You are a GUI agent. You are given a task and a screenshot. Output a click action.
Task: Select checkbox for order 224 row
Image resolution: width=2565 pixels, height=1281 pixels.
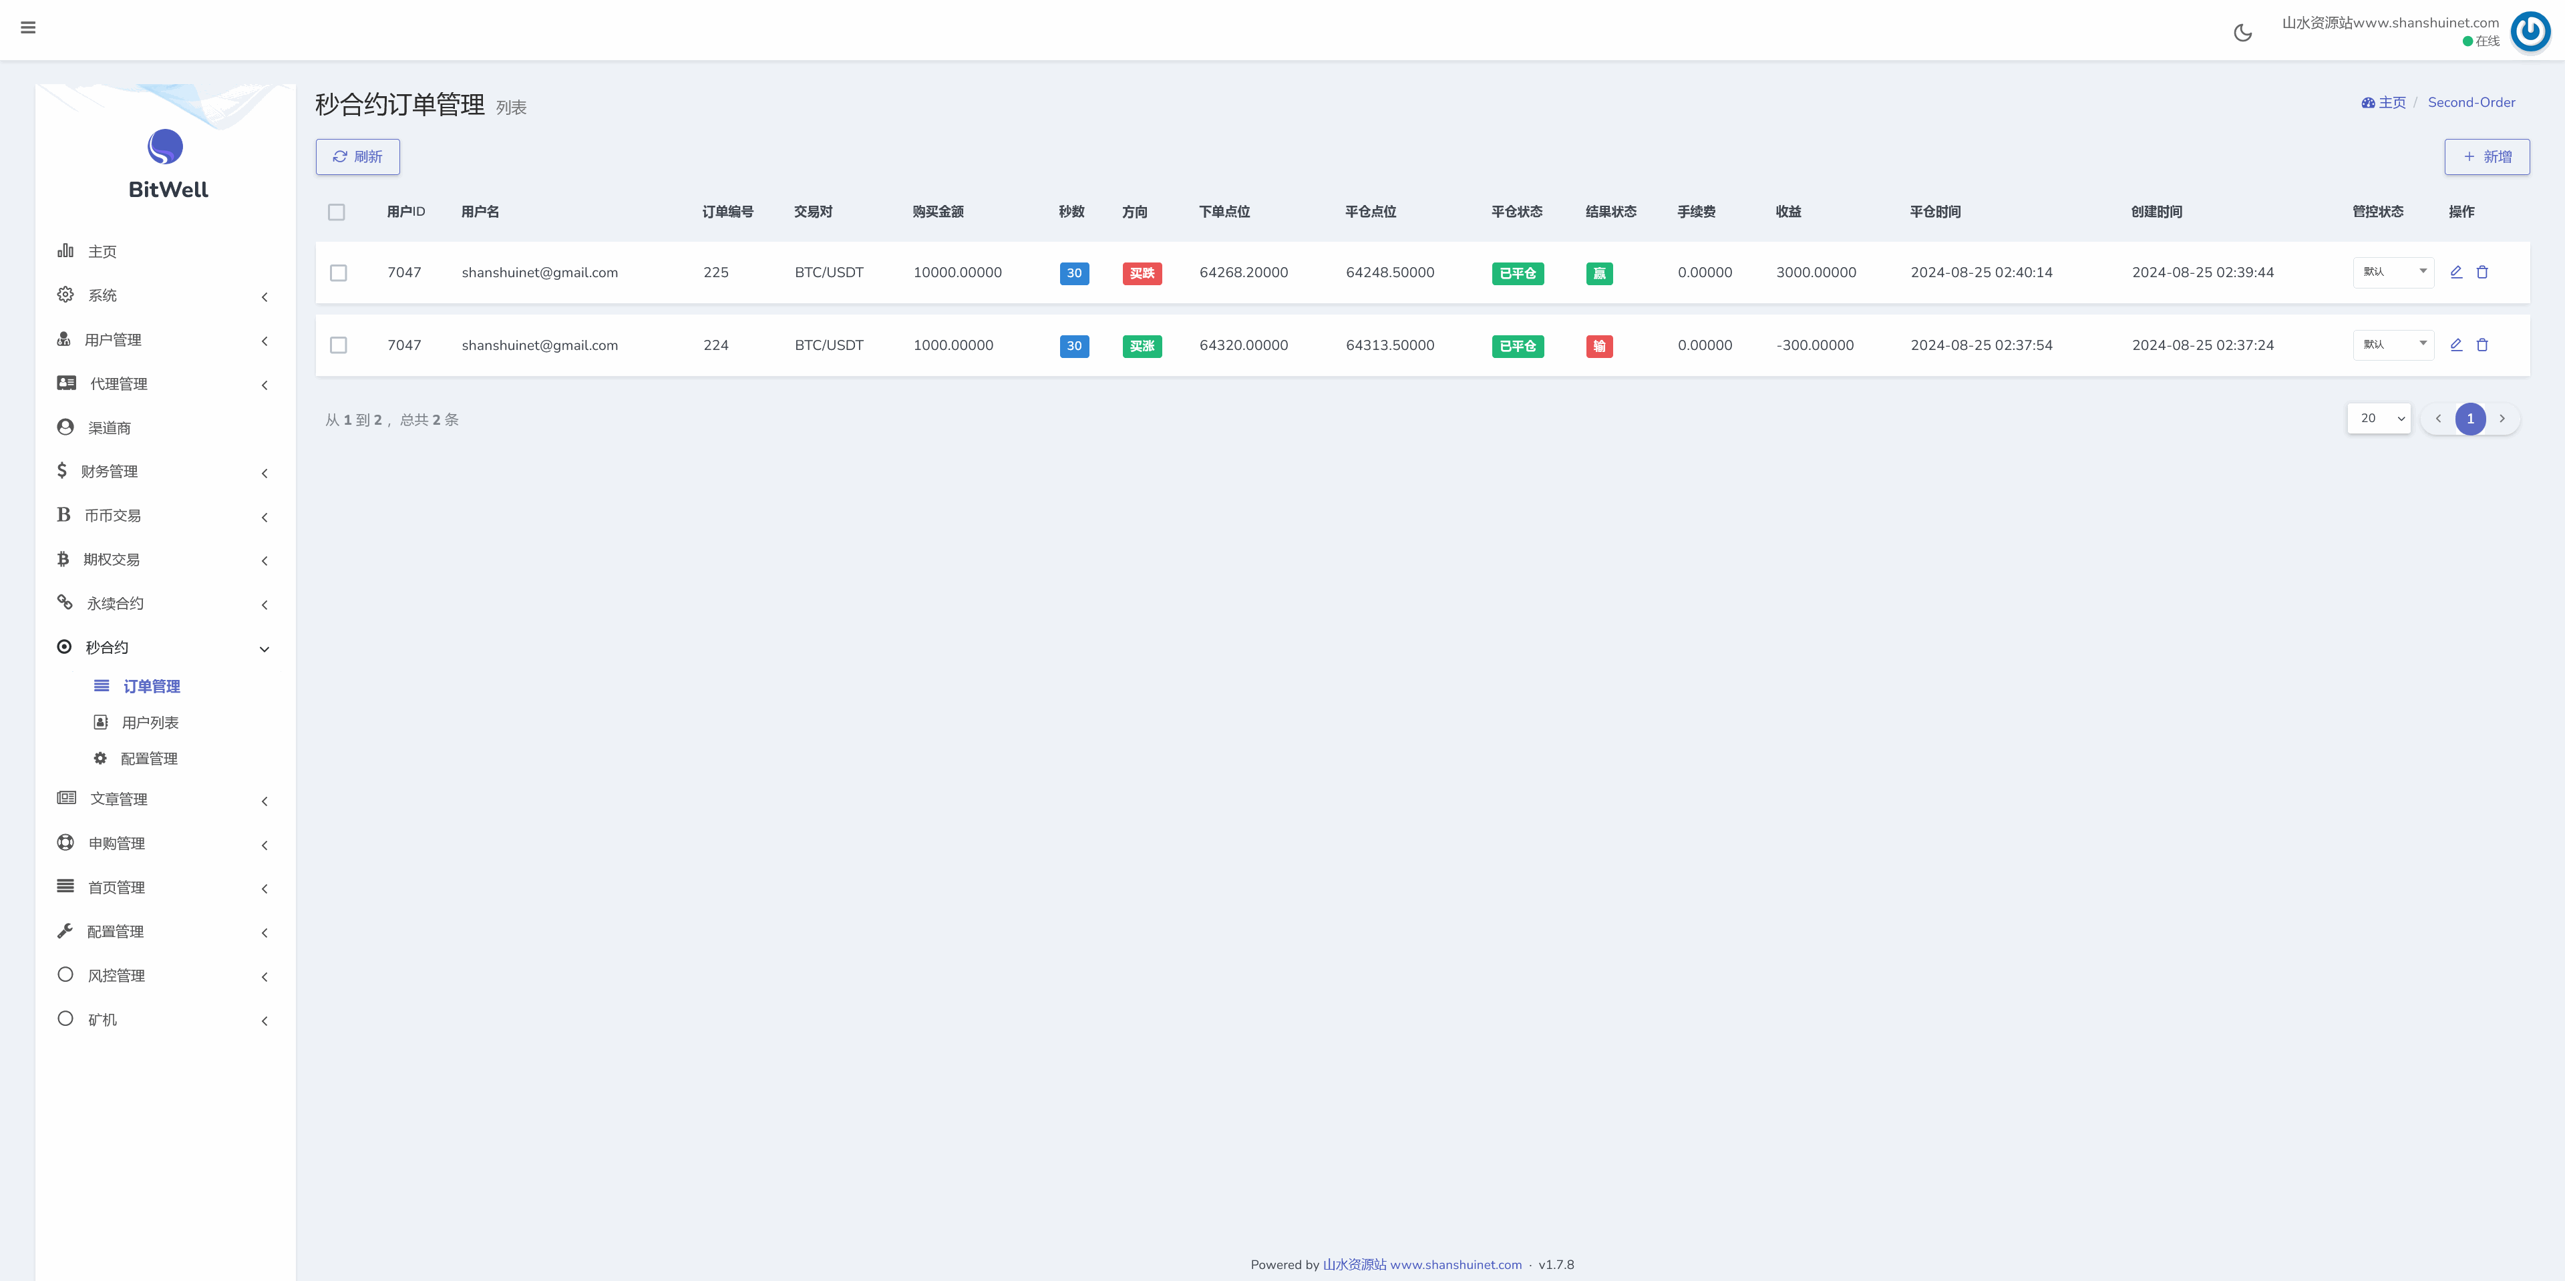coord(339,345)
